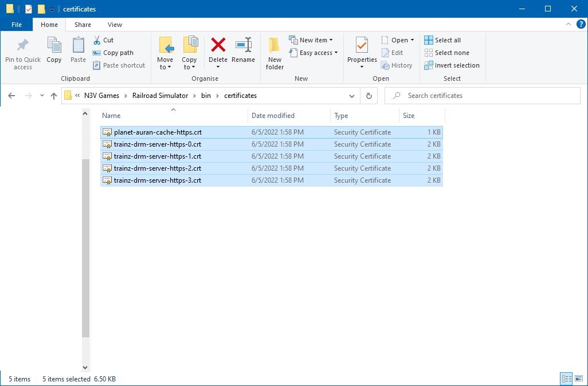Expand the Delete options arrow

pyautogui.click(x=218, y=67)
